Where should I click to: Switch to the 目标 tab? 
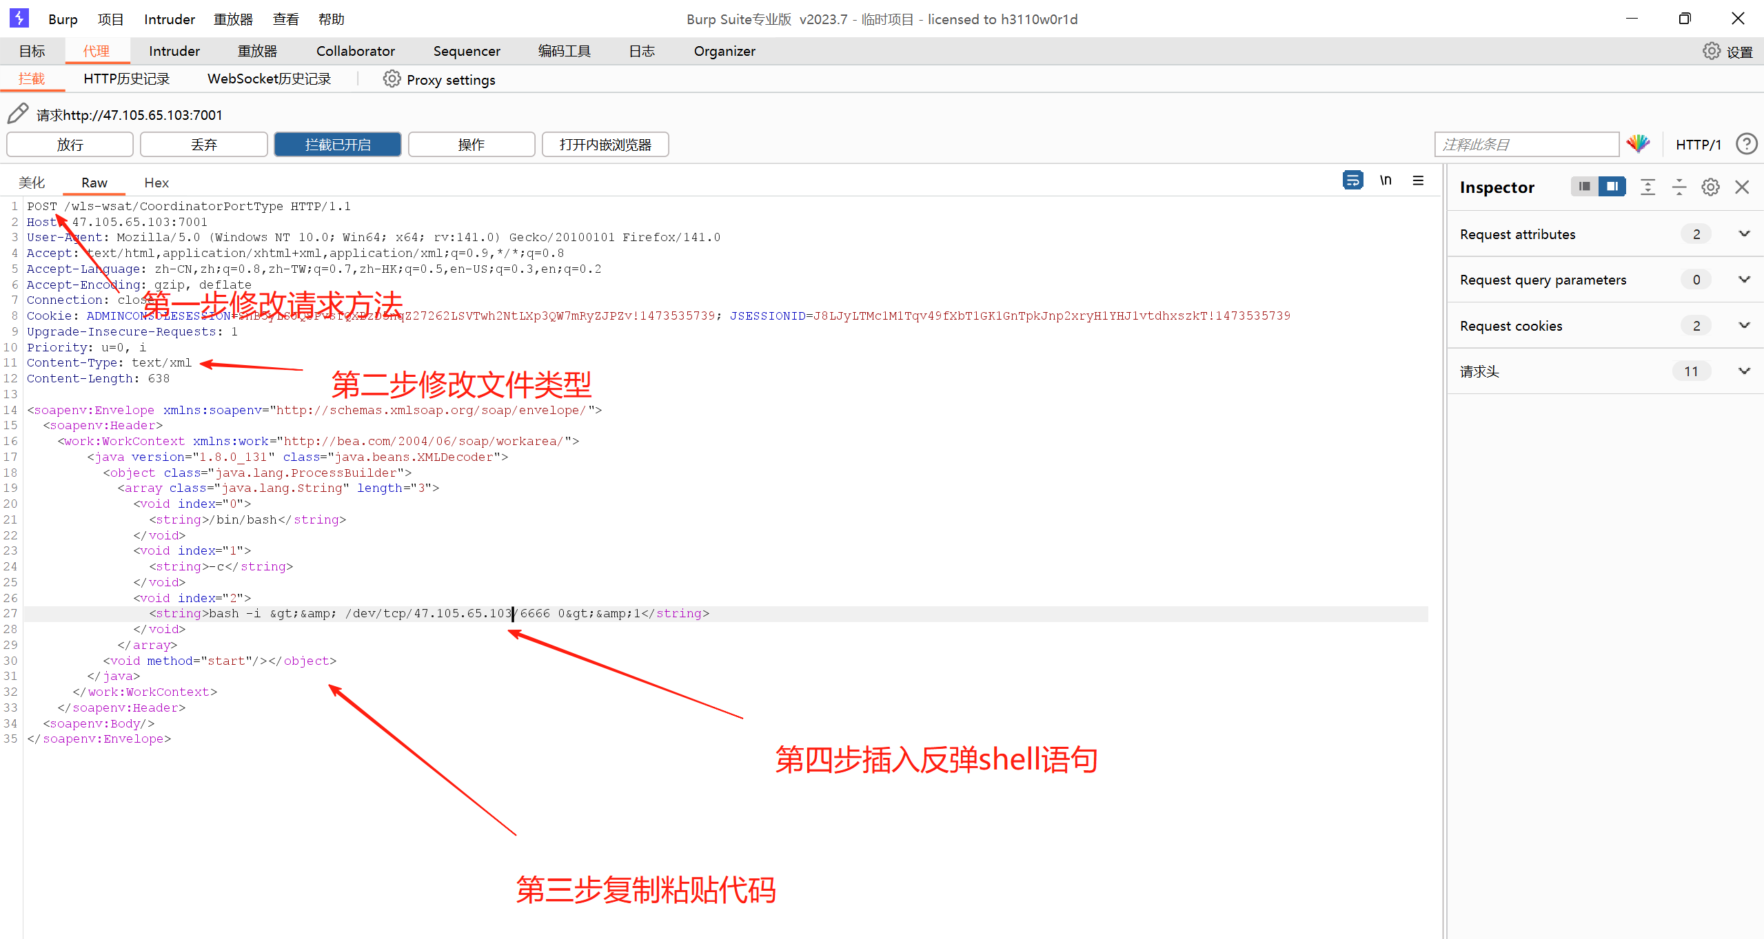click(32, 51)
